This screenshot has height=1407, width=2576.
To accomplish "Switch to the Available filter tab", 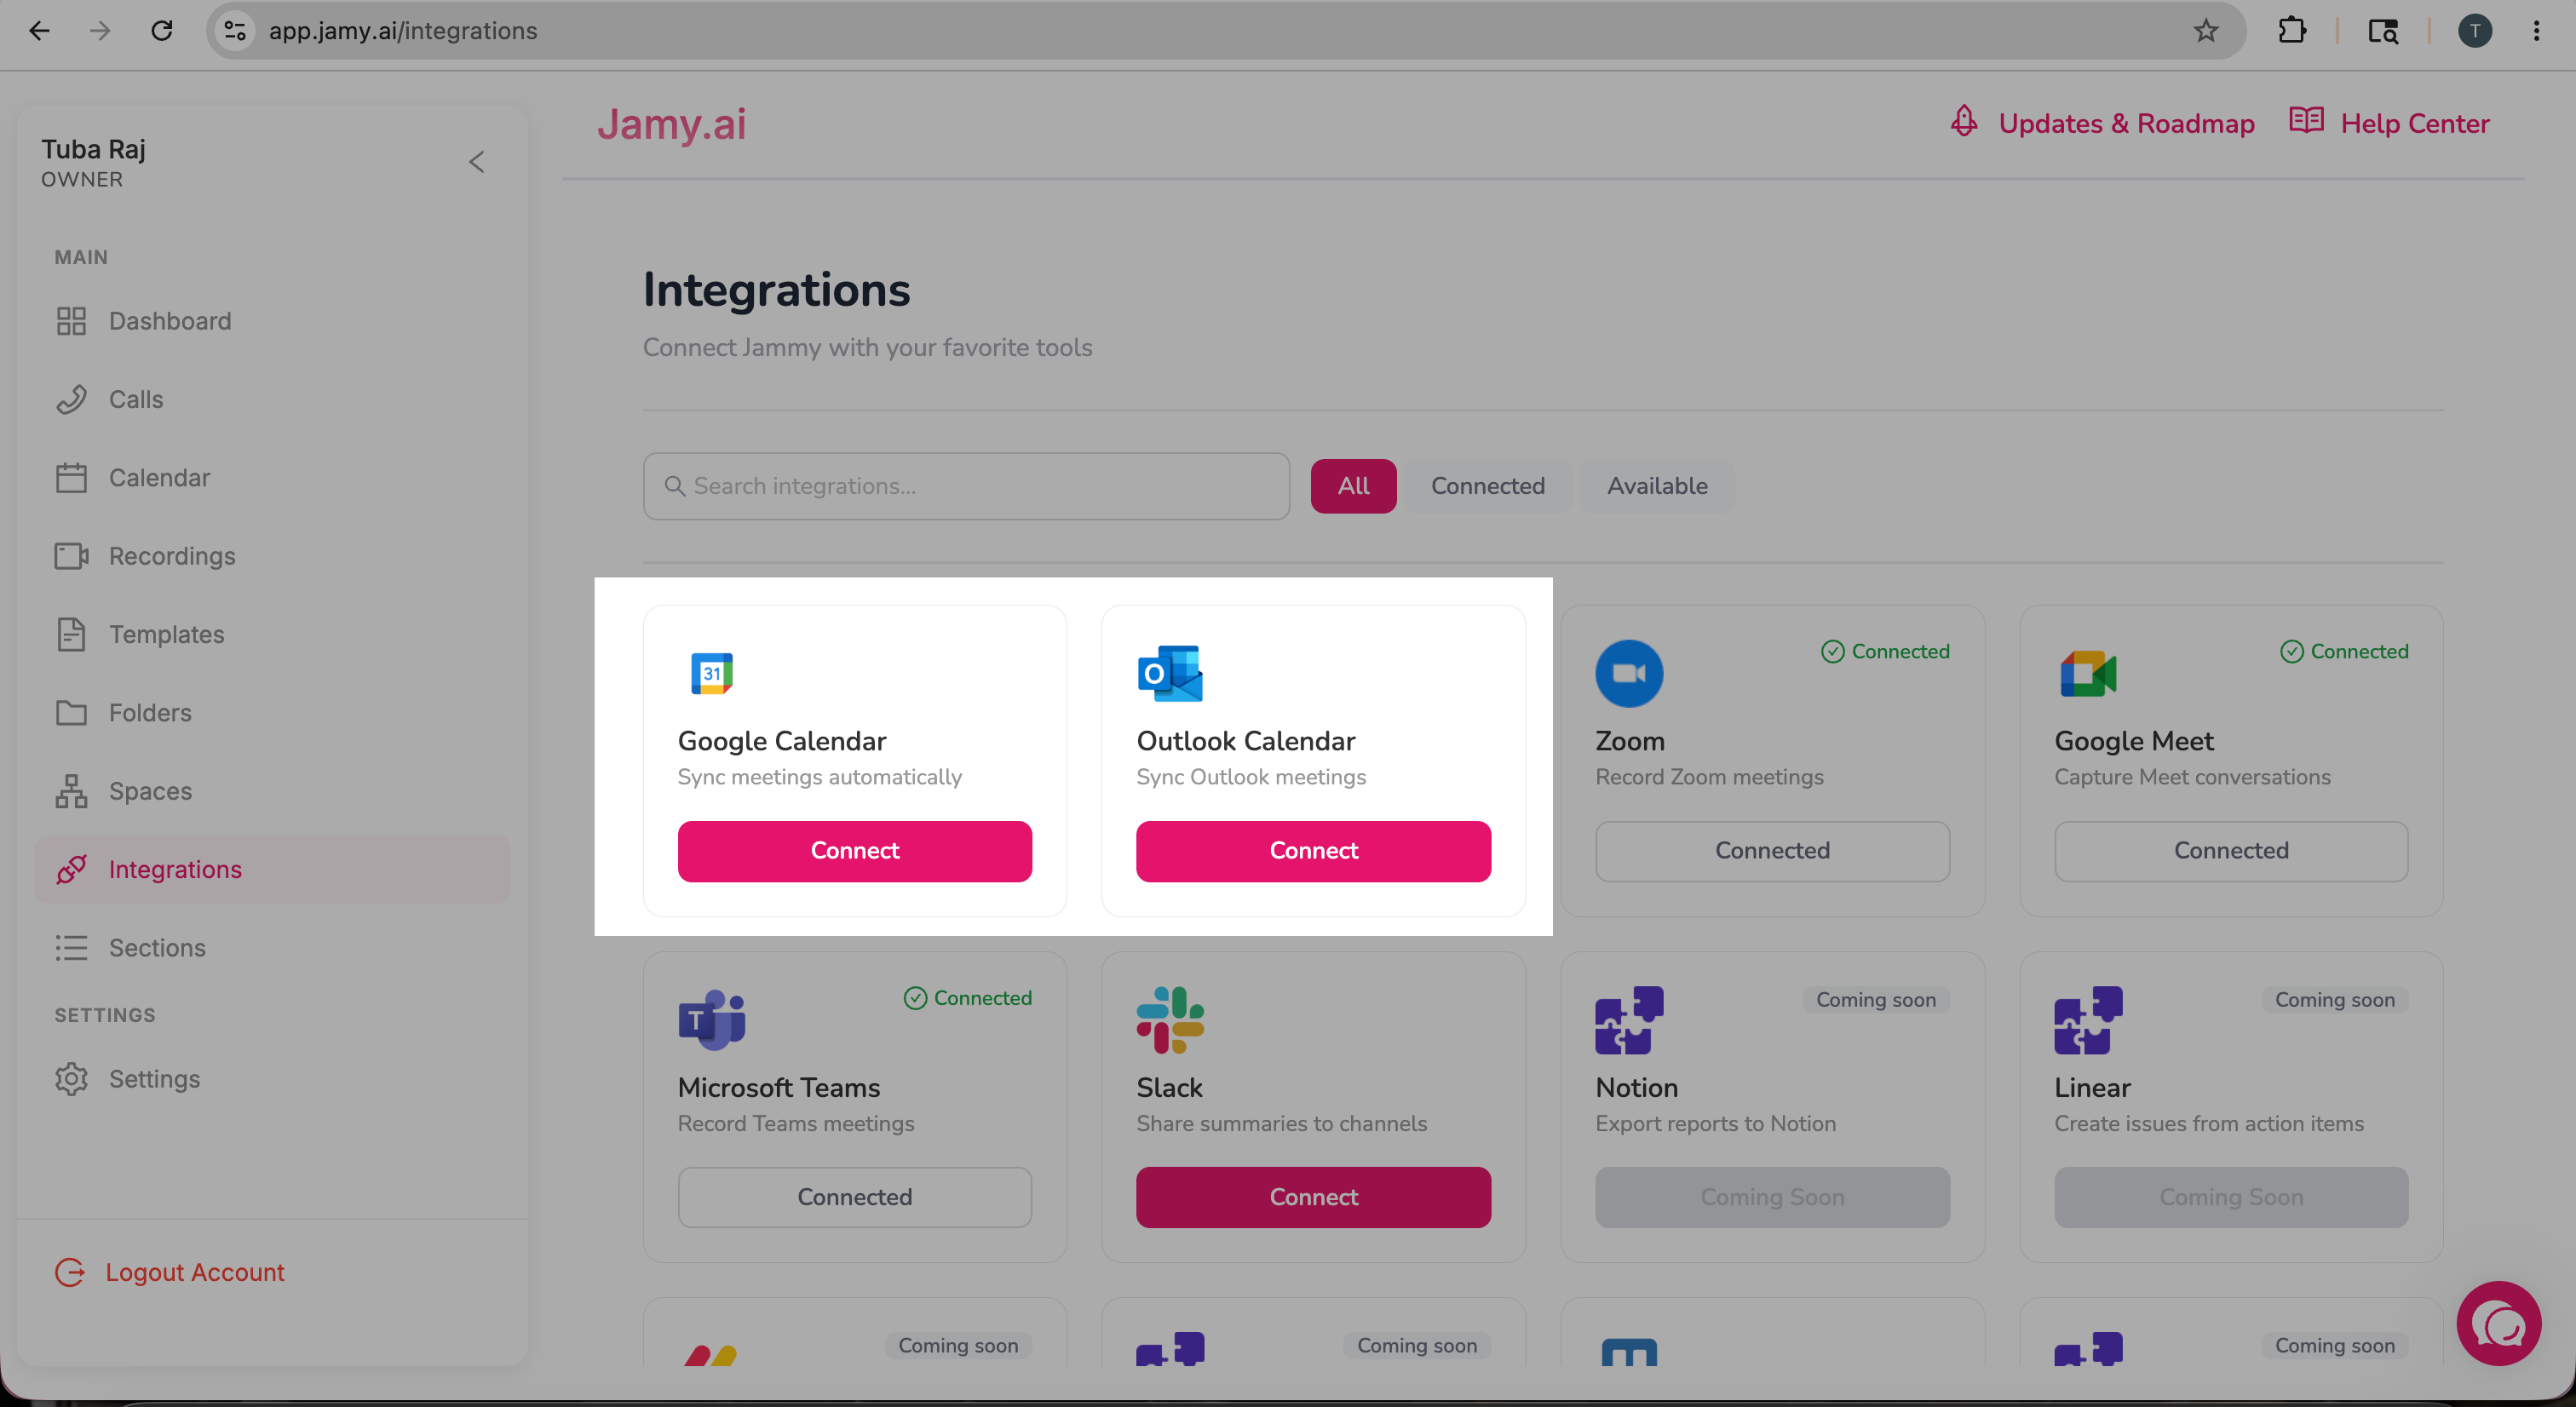I will click(1656, 486).
